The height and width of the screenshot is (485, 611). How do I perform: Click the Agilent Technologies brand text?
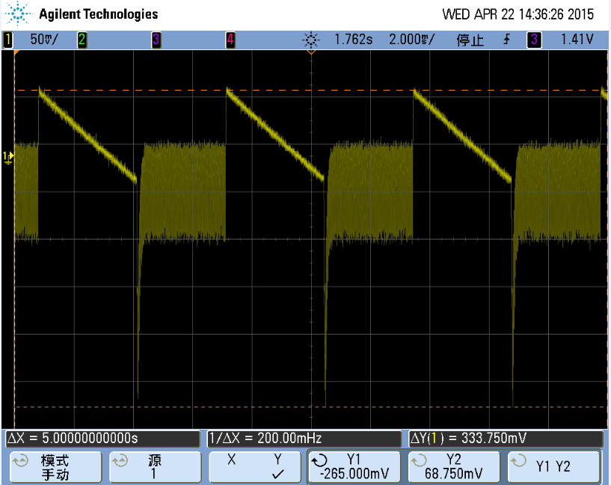point(99,14)
